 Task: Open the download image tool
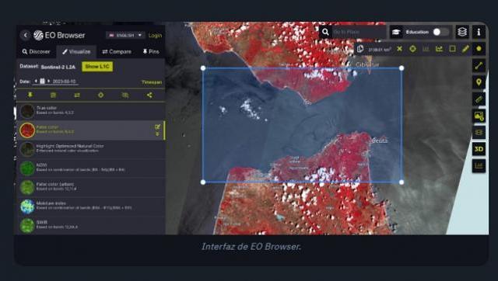(x=479, y=116)
